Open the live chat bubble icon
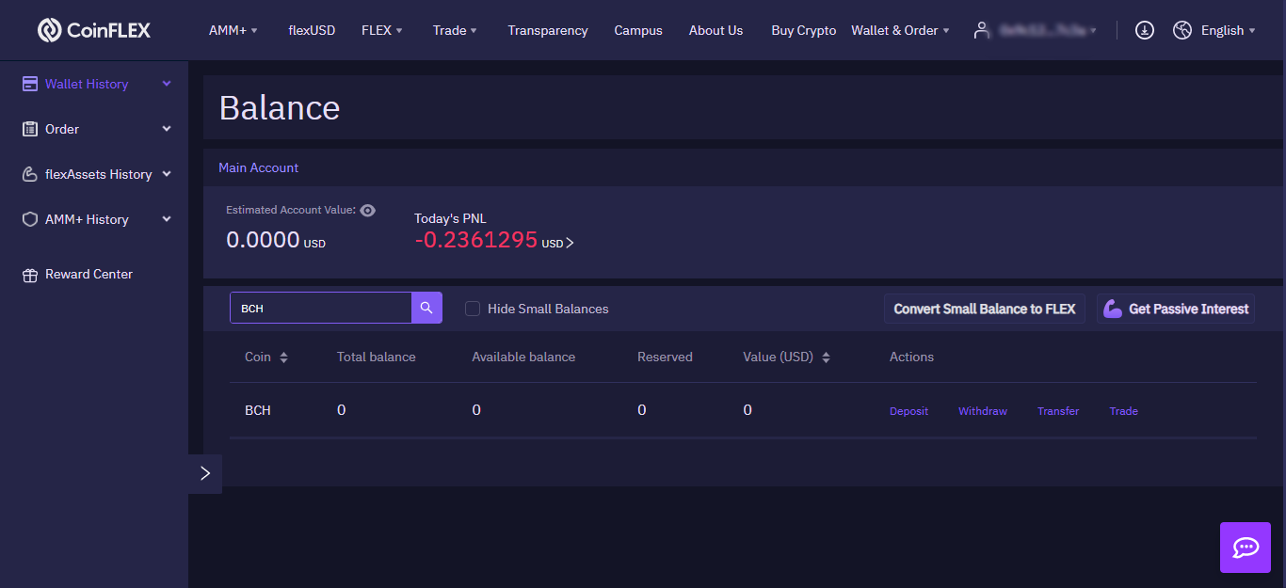 (1246, 548)
